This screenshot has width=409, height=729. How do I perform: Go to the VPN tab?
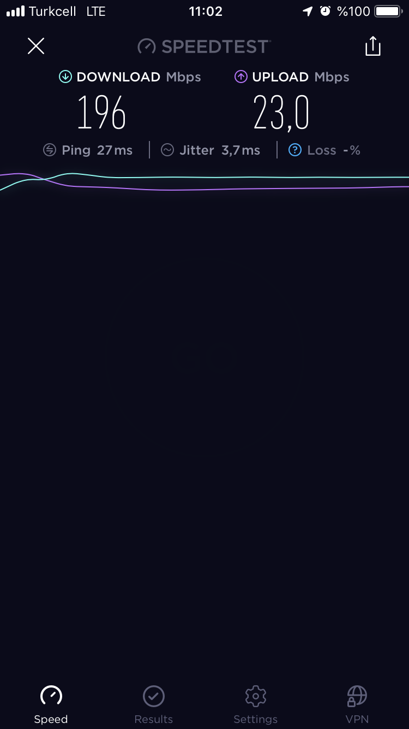click(x=357, y=705)
